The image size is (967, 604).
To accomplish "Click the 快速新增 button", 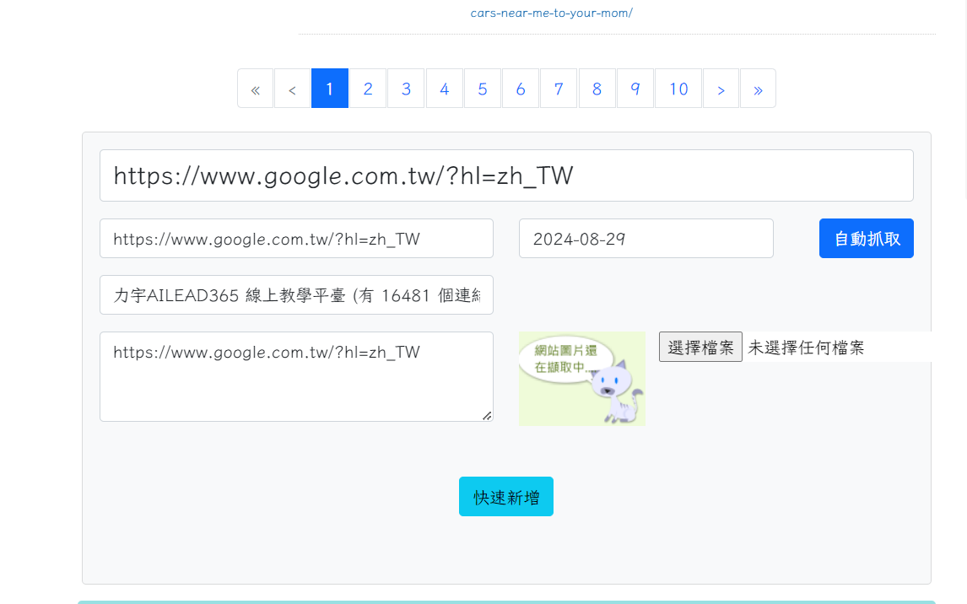I will [x=506, y=497].
